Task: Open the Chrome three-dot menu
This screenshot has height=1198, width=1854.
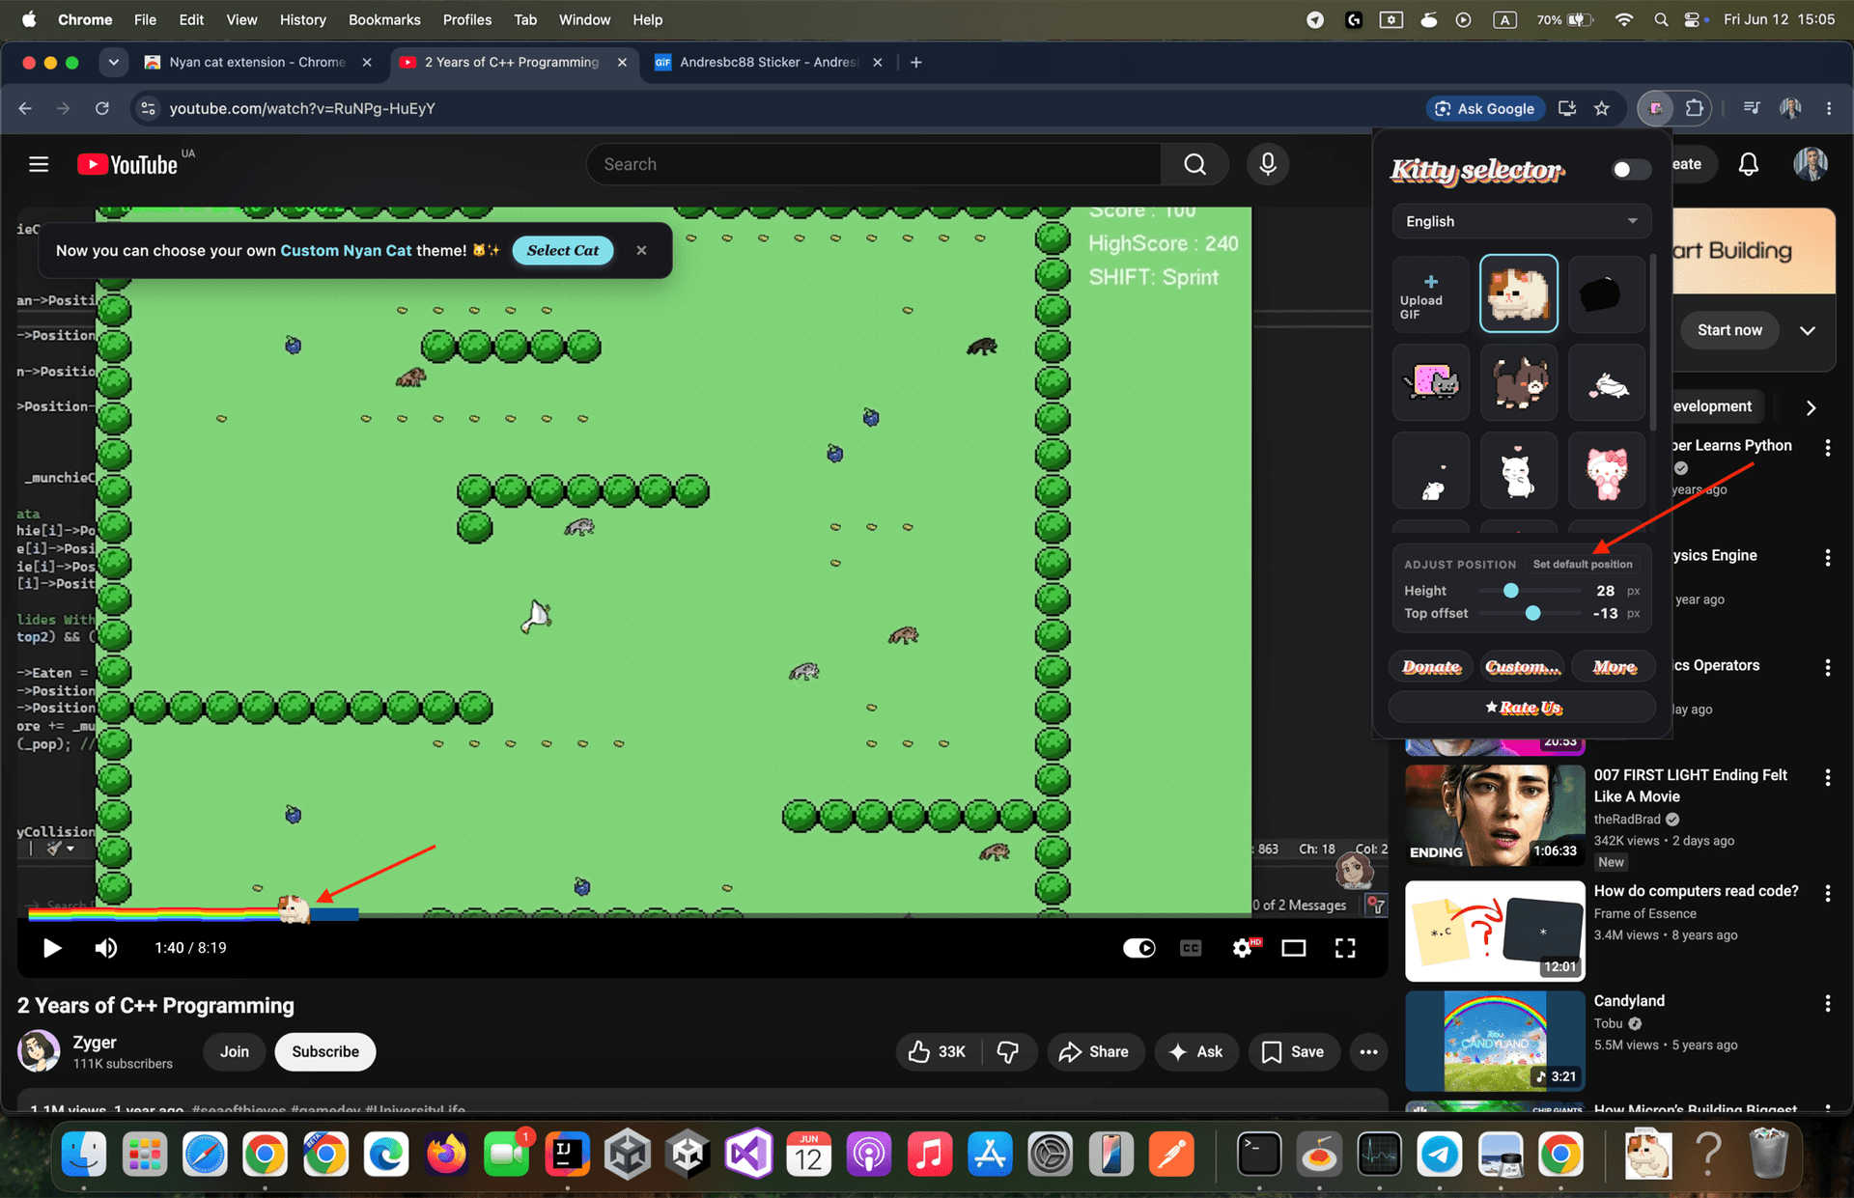Action: click(x=1829, y=108)
